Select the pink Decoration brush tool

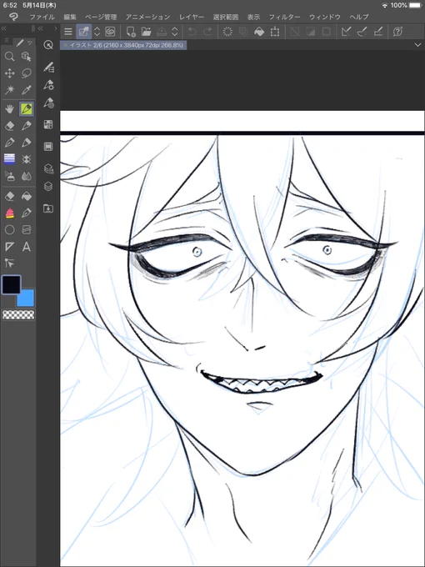9,213
